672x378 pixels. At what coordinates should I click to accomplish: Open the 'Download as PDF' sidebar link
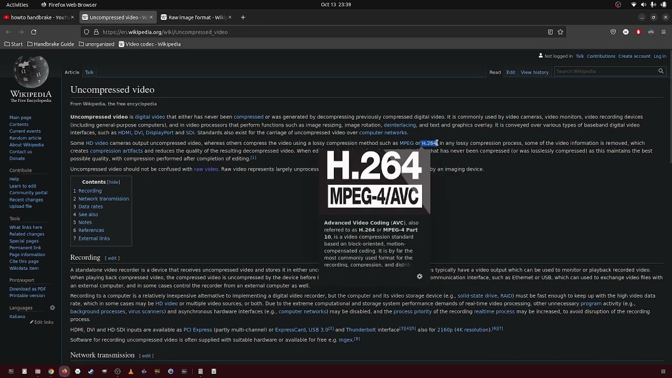tap(27, 289)
